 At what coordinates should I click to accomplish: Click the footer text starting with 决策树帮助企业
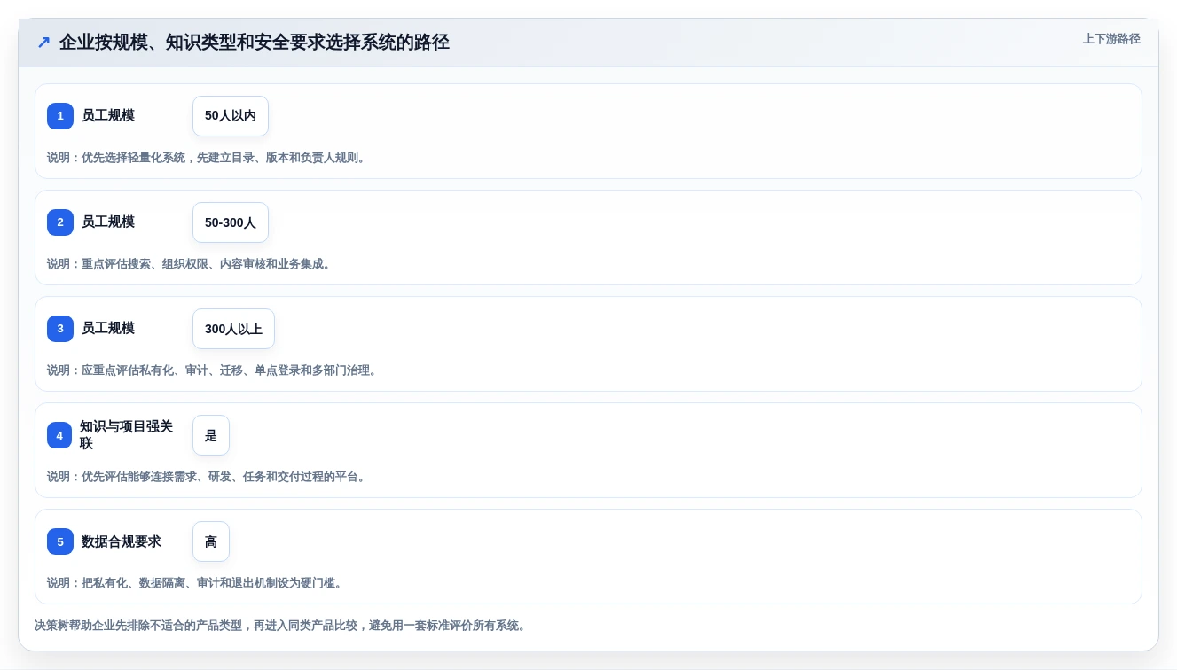click(281, 626)
